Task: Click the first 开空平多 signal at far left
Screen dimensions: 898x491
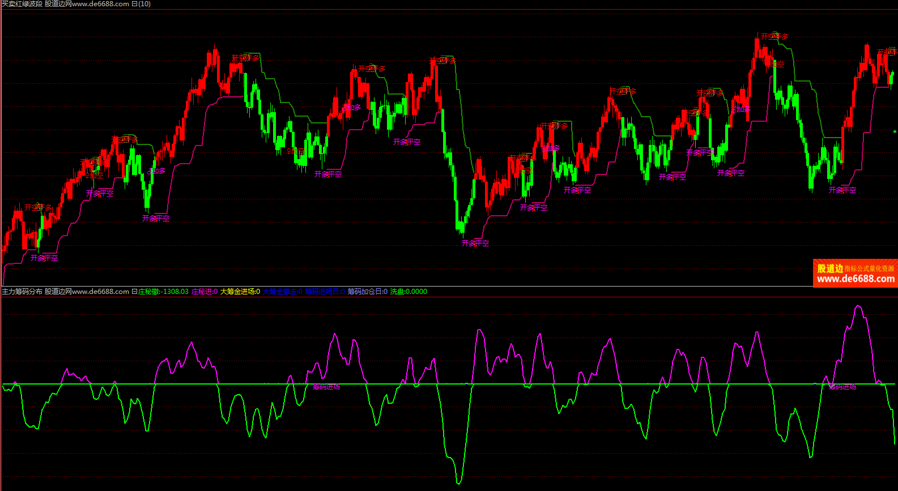Action: pyautogui.click(x=38, y=208)
